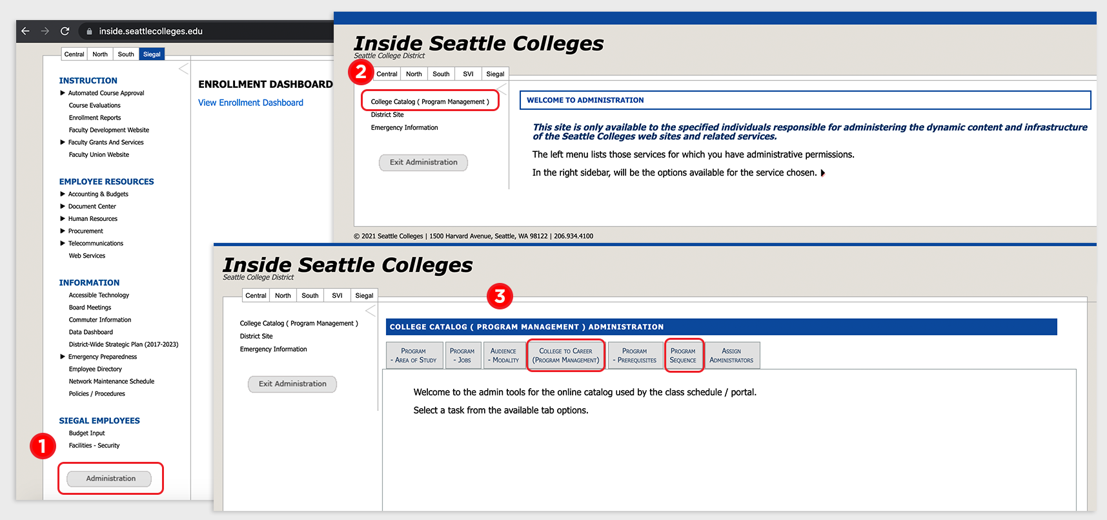The width and height of the screenshot is (1107, 520).
Task: Click the Welcome to Administration banner
Action: [805, 100]
